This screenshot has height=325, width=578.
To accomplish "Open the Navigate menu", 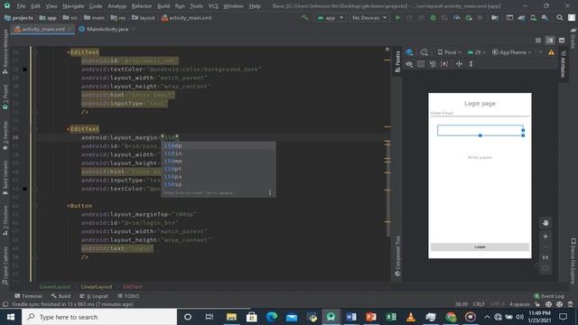I will click(x=73, y=6).
